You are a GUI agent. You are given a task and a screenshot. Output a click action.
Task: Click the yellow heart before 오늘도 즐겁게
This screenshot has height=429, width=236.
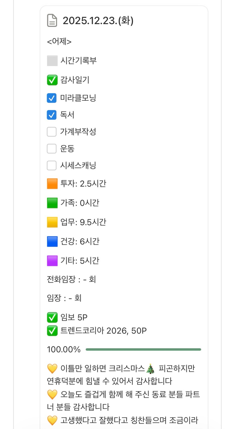(52, 395)
